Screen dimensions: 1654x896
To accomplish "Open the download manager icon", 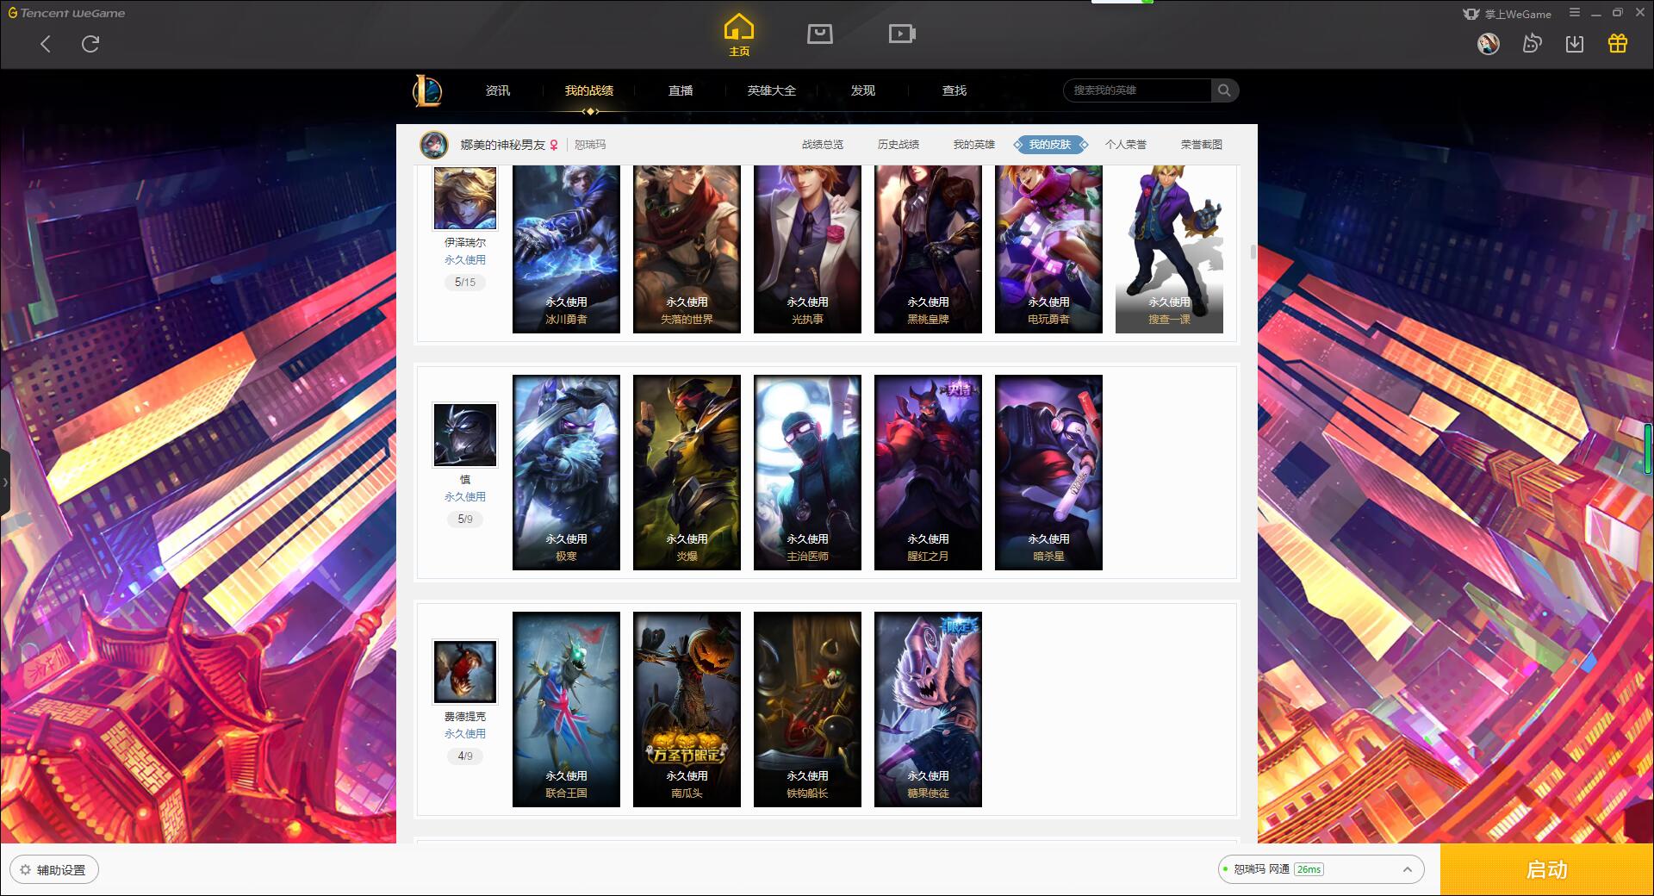I will tap(1575, 44).
